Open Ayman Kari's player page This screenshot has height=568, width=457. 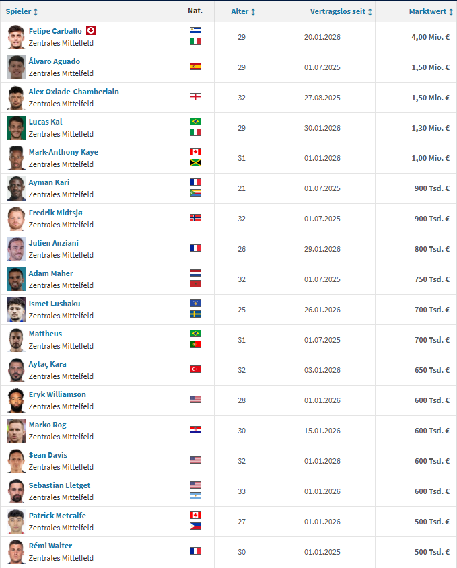click(x=49, y=182)
